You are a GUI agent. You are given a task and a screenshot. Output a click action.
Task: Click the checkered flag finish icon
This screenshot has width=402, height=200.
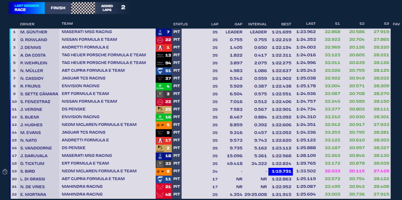83,8
